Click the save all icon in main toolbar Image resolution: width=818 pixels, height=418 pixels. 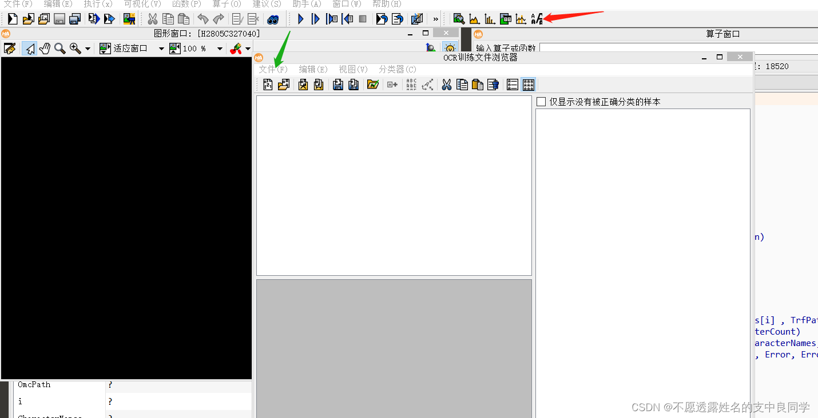[x=75, y=19]
